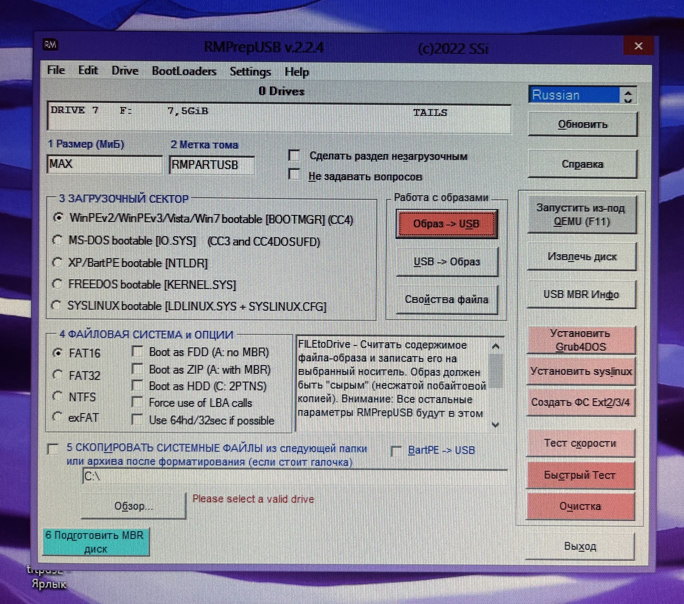This screenshot has height=604, width=684.
Task: Click the volume label field RMPARTUSB
Action: point(212,165)
